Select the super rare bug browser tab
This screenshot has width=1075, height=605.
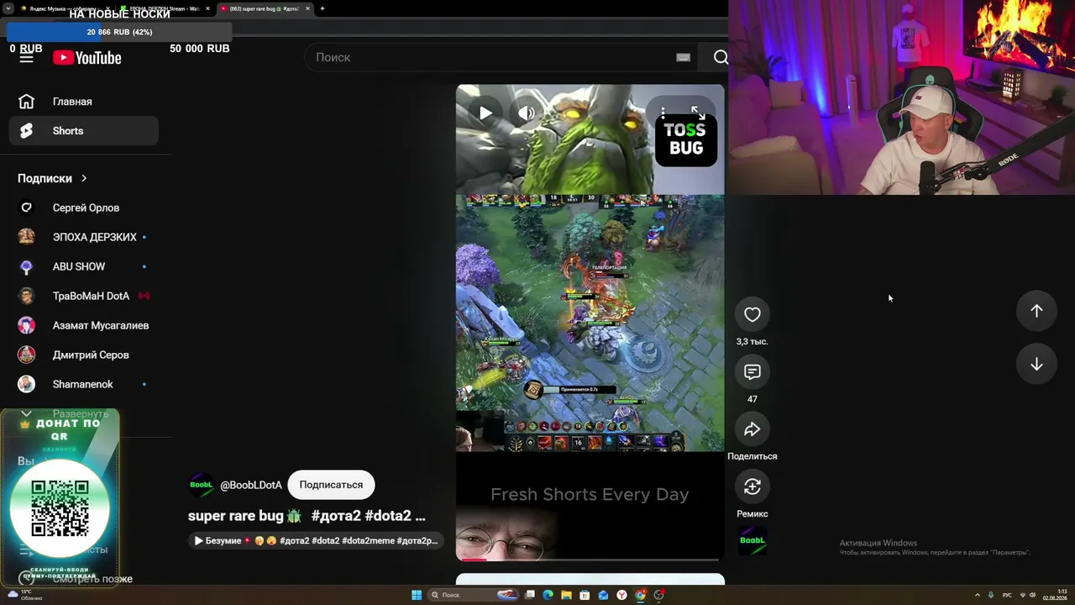pyautogui.click(x=265, y=8)
